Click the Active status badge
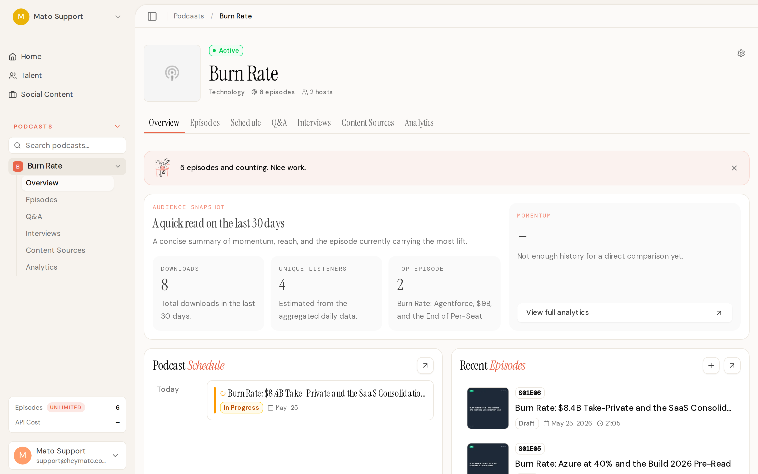This screenshot has height=474, width=758. 226,51
